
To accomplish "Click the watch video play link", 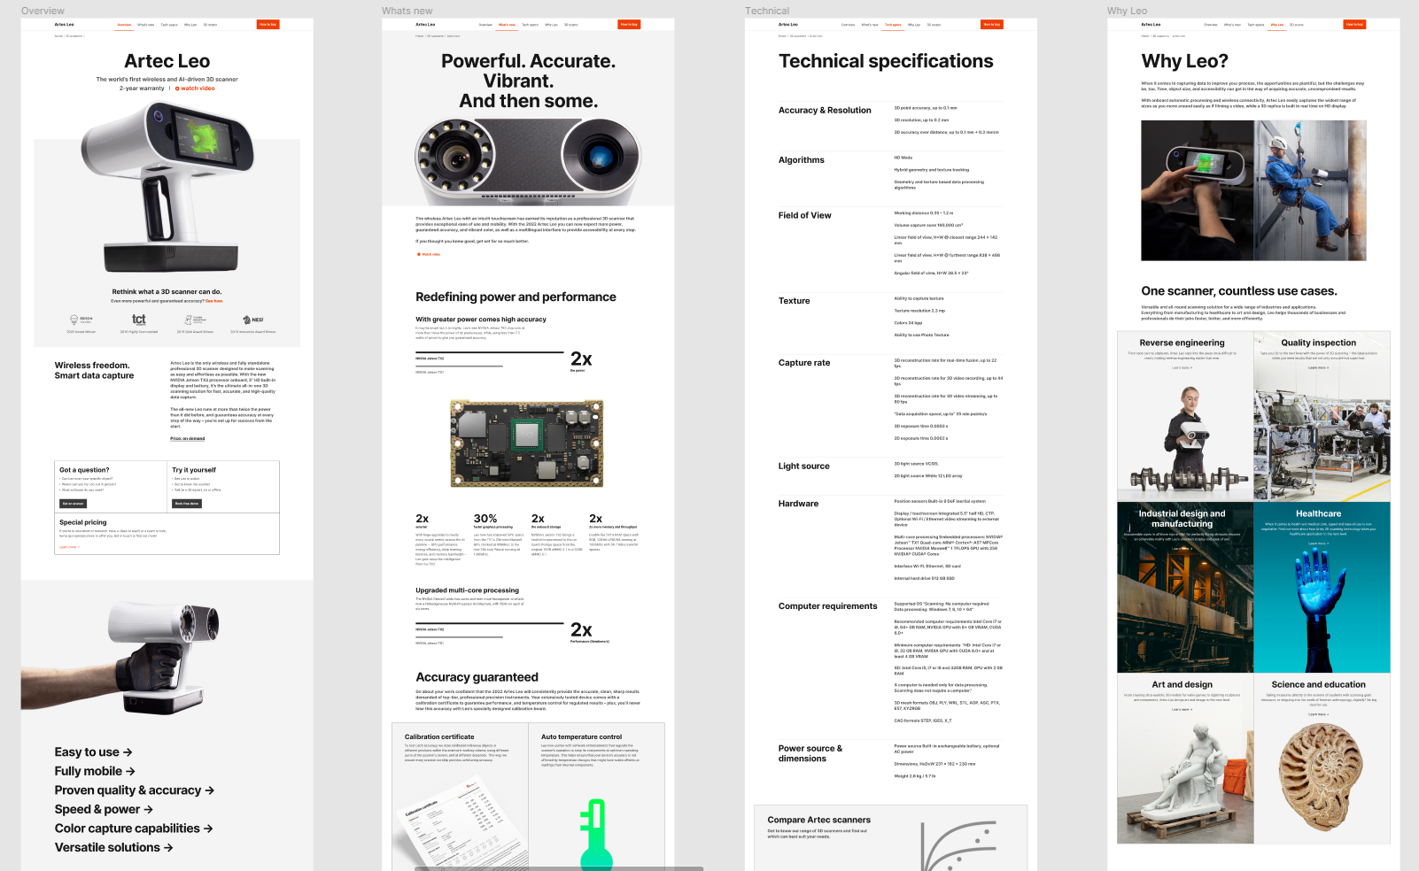I will (x=195, y=89).
